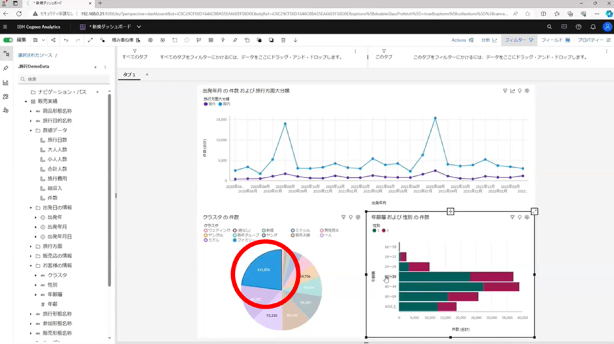Expand the 旅行方面 folder
The height and width of the screenshot is (344, 614).
coord(31,246)
